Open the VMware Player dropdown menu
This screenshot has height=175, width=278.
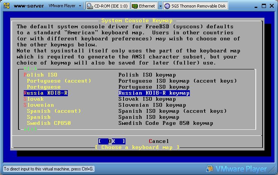[x=65, y=6]
